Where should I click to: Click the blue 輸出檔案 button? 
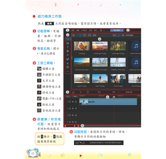tap(117, 30)
